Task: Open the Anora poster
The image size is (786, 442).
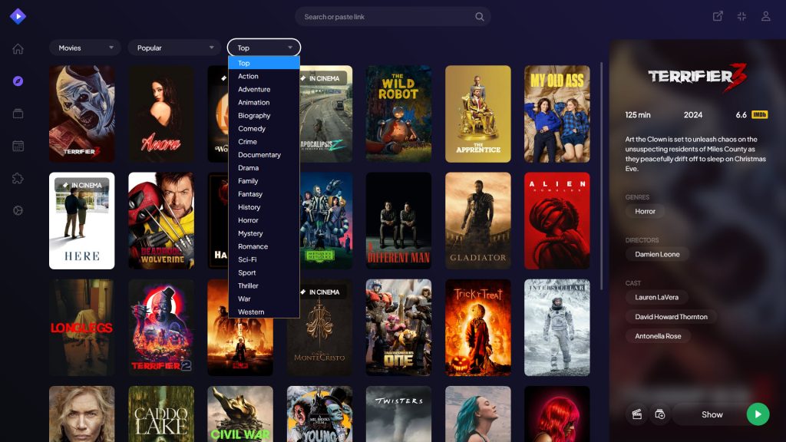Action: [161, 114]
